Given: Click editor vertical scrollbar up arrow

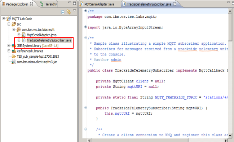Looking at the screenshot, I should pos(230,11).
